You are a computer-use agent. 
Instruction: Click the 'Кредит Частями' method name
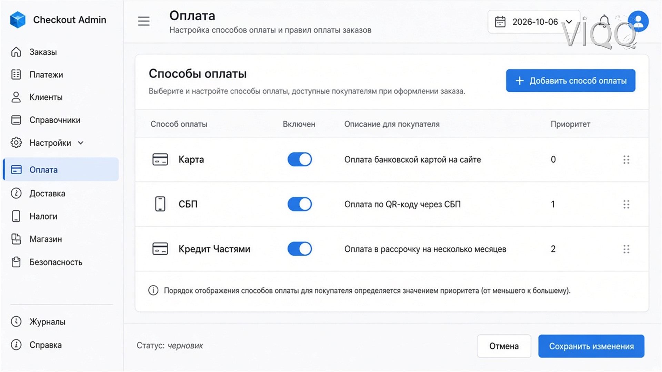point(214,249)
